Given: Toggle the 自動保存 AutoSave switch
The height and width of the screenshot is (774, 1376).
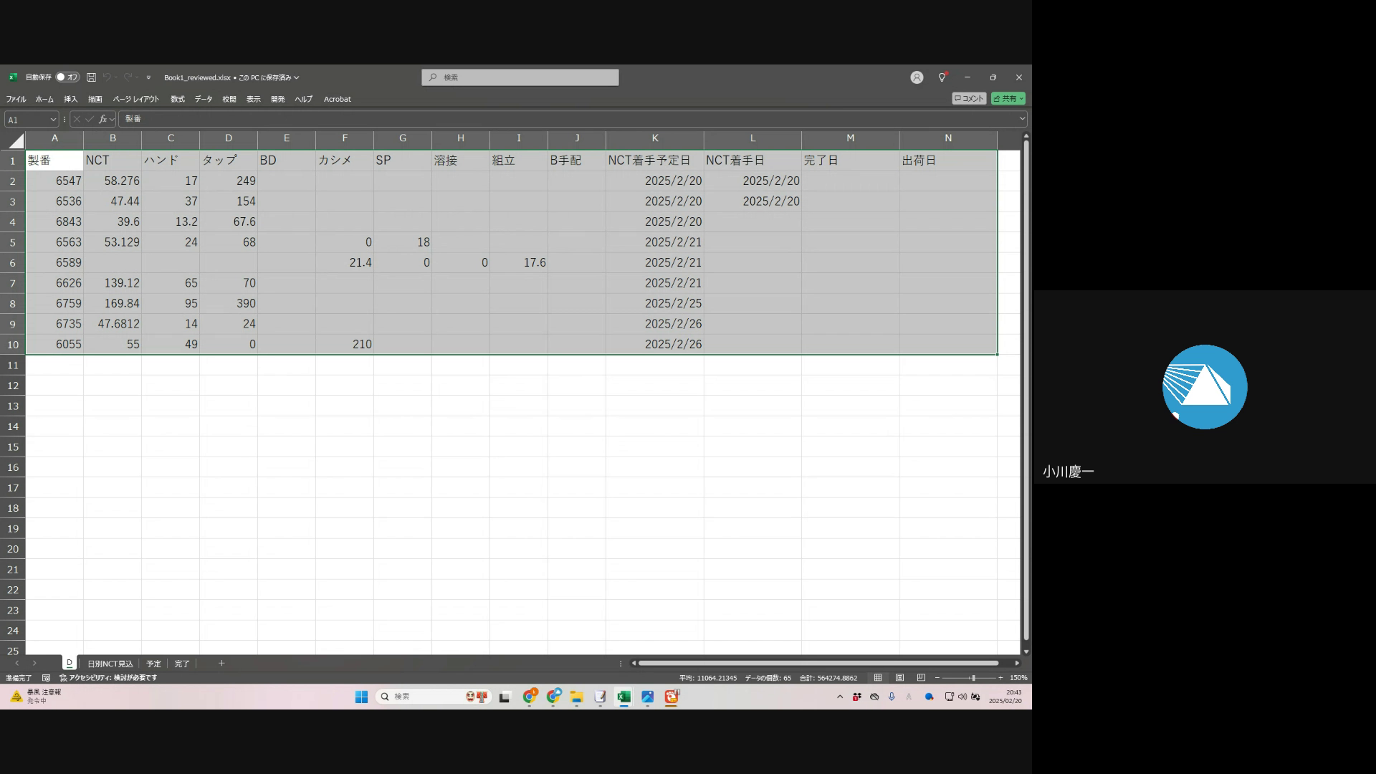Looking at the screenshot, I should coord(67,77).
